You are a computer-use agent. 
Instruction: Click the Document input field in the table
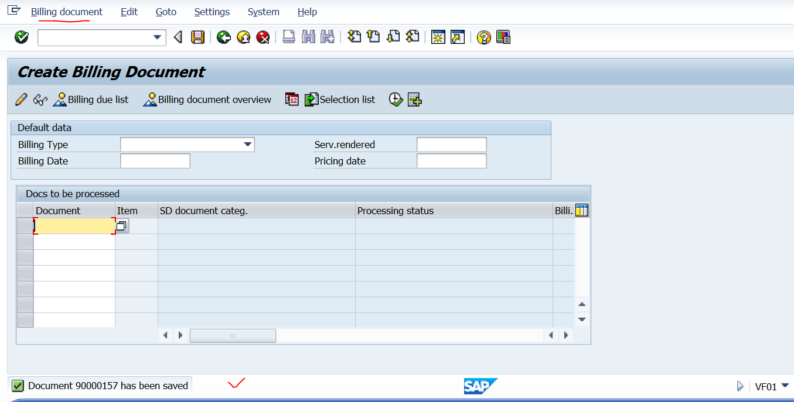[73, 225]
